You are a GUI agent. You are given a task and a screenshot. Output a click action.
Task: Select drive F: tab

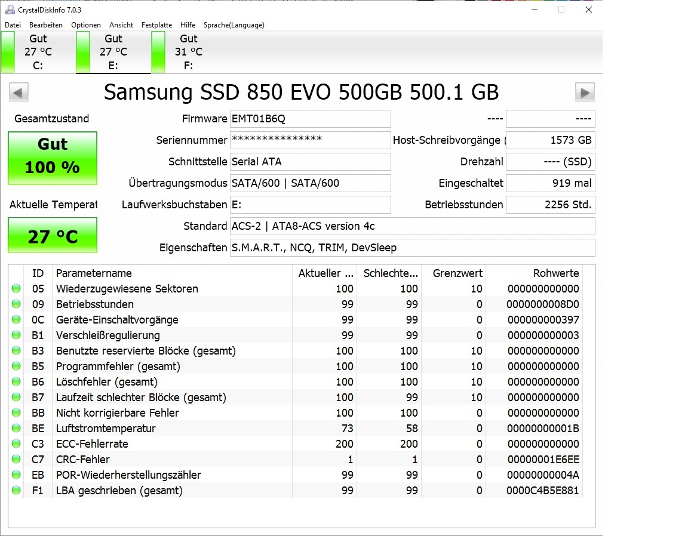coord(189,52)
